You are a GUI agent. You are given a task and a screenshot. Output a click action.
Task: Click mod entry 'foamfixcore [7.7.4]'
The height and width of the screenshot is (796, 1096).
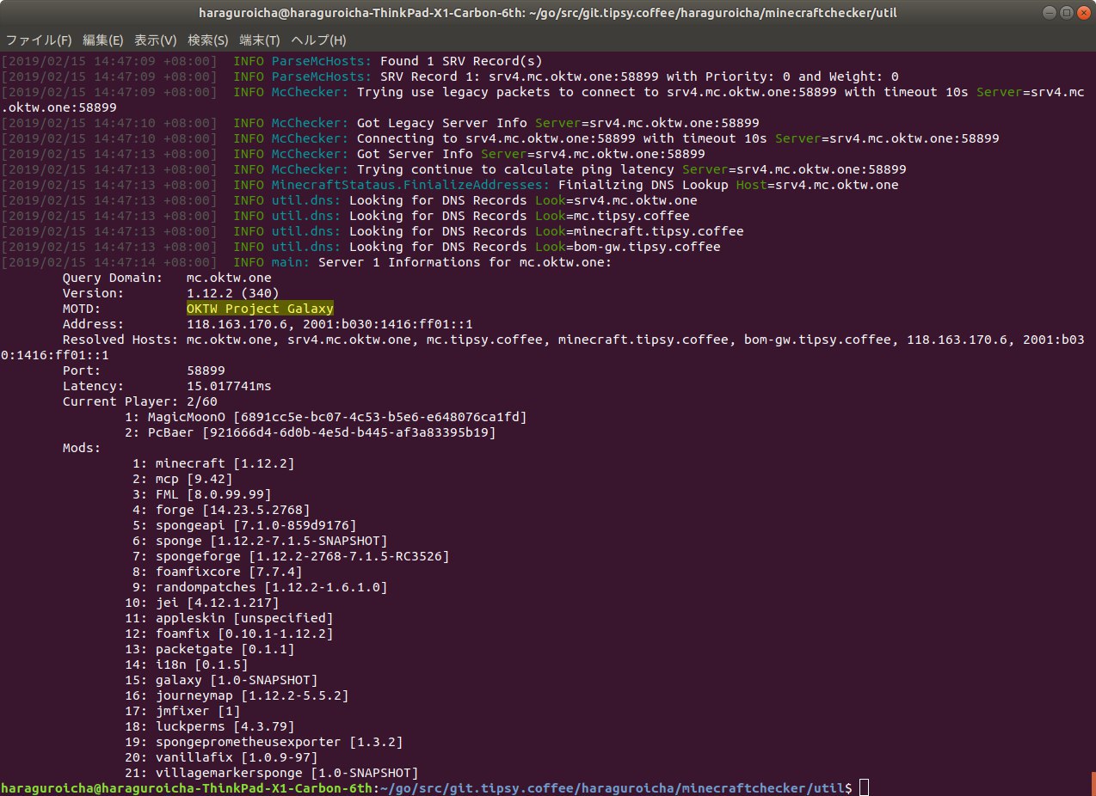pos(217,572)
